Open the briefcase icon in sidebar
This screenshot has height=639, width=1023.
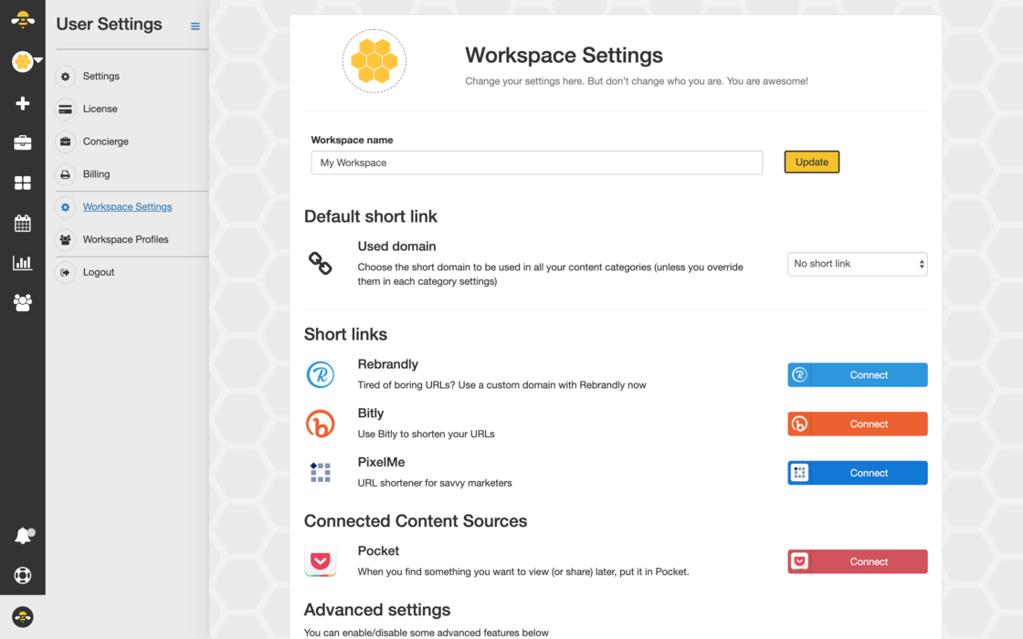click(x=23, y=143)
